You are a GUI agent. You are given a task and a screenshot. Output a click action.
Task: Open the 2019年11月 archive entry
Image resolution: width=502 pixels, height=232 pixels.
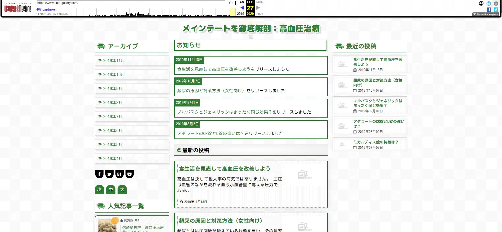pos(114,61)
